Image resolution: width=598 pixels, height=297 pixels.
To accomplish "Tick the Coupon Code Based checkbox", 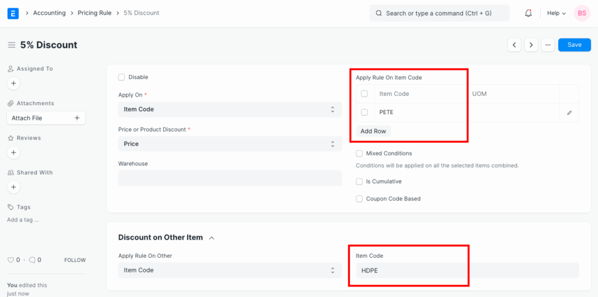I will click(360, 199).
